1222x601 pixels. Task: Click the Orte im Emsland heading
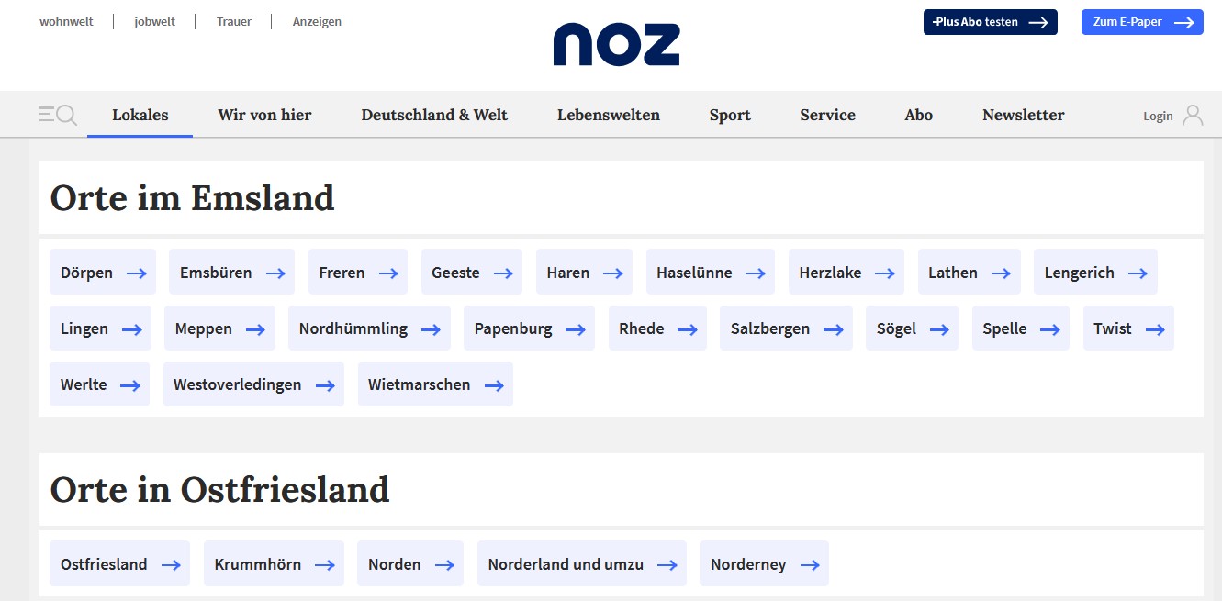tap(192, 198)
